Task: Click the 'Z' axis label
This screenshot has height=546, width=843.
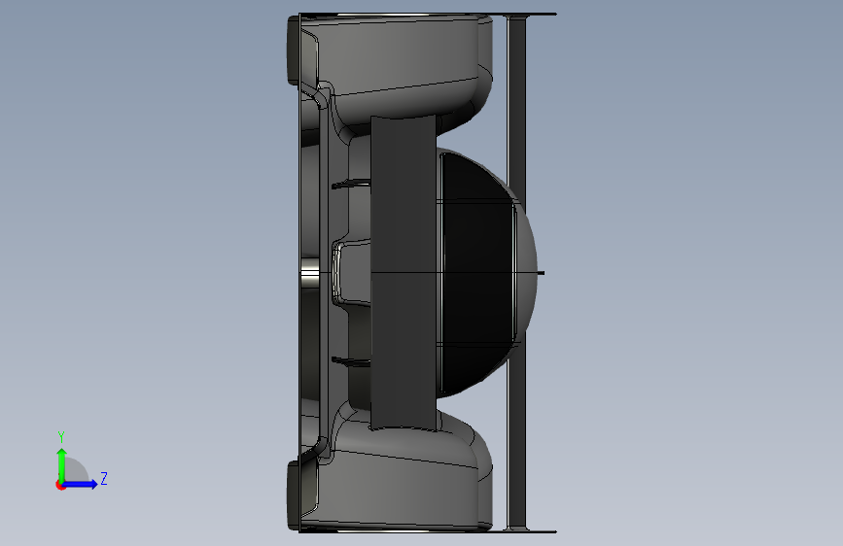Action: point(104,478)
